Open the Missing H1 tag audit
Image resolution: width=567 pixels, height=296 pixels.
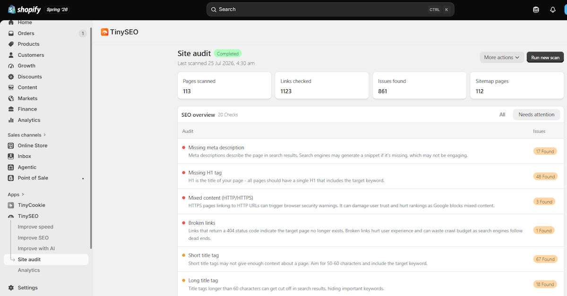pos(371,176)
